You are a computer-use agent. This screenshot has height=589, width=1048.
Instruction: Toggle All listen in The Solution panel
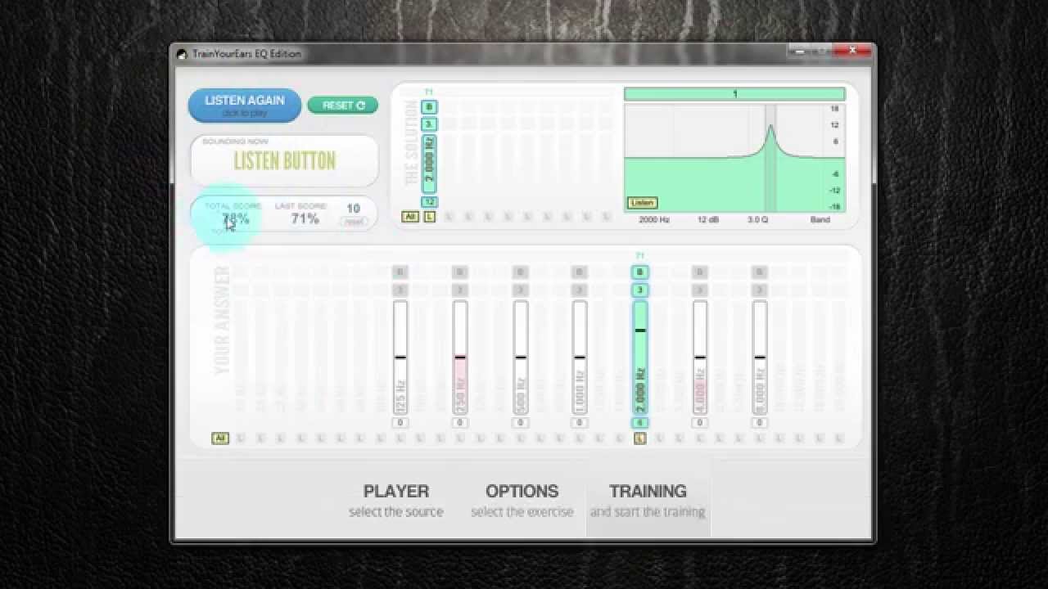[409, 217]
